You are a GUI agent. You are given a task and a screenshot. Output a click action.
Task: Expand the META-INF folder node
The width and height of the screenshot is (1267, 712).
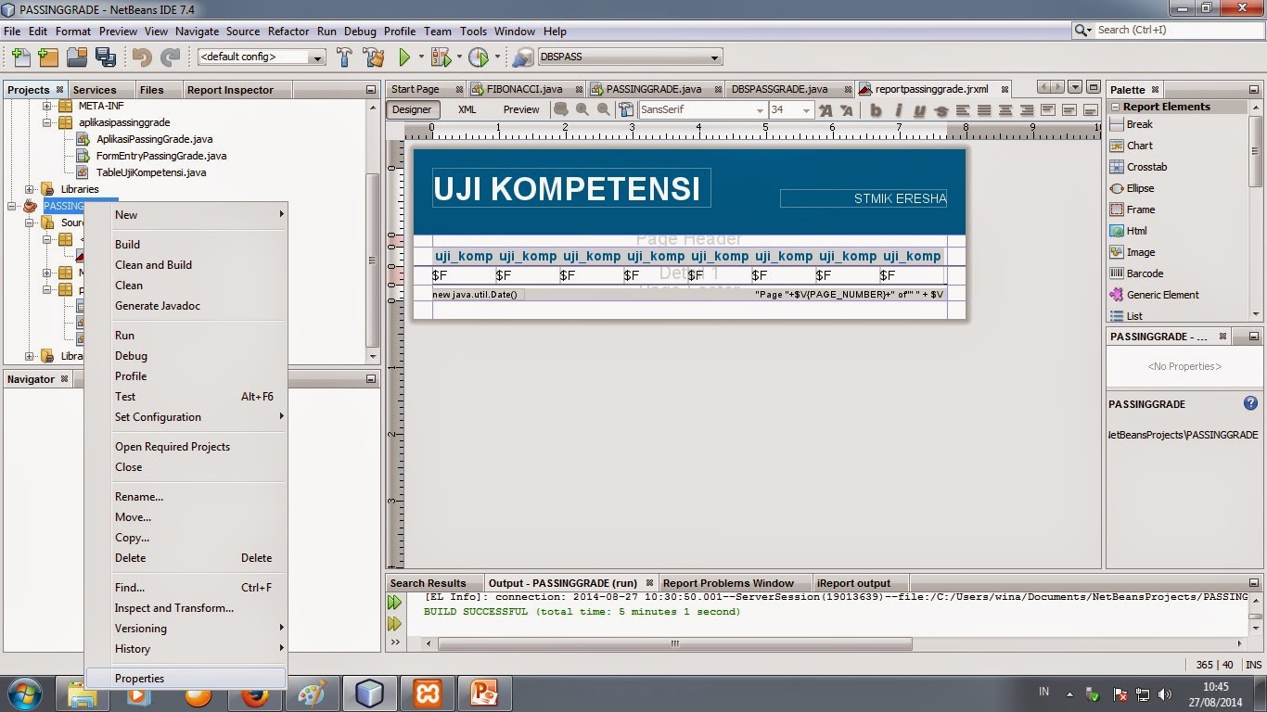tap(47, 106)
